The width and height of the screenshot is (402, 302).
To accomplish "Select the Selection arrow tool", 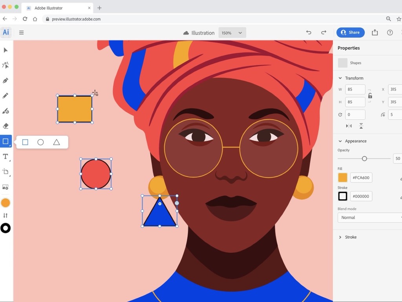I will [x=5, y=50].
